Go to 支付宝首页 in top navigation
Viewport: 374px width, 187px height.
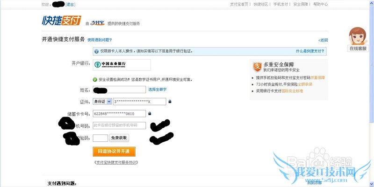(239, 4)
